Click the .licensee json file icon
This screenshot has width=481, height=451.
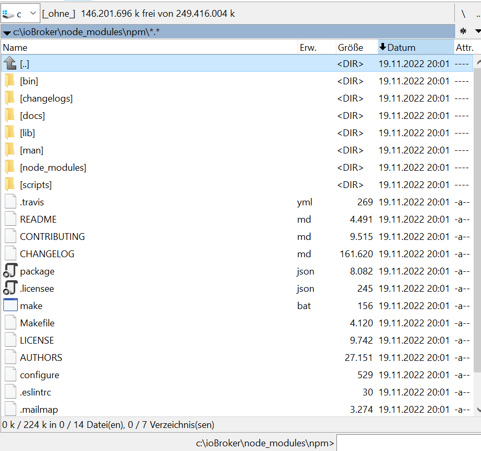tap(10, 288)
